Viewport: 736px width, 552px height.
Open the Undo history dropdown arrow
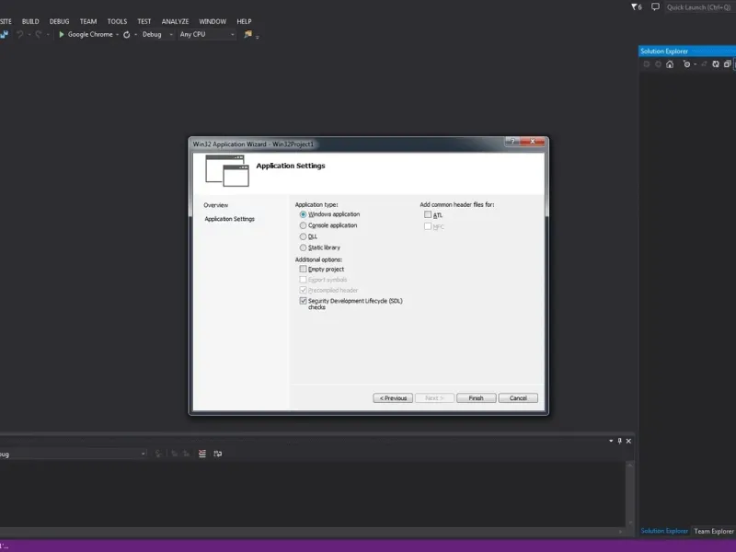pyautogui.click(x=29, y=35)
